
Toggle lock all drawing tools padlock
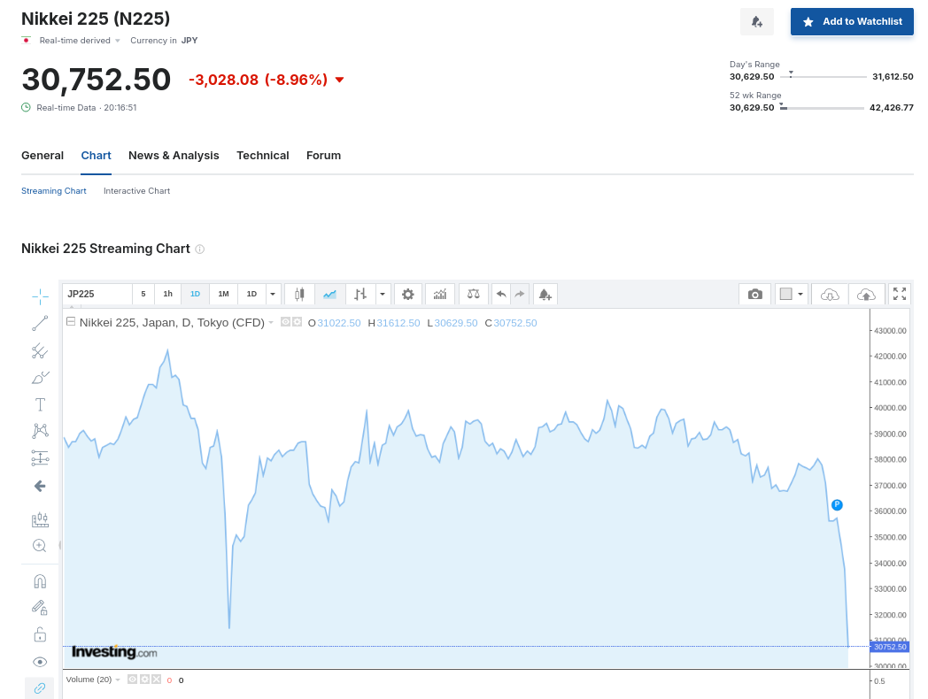[40, 635]
